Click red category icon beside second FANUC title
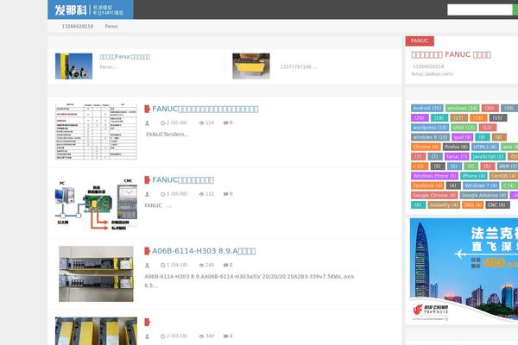This screenshot has width=518, height=345. [148, 180]
